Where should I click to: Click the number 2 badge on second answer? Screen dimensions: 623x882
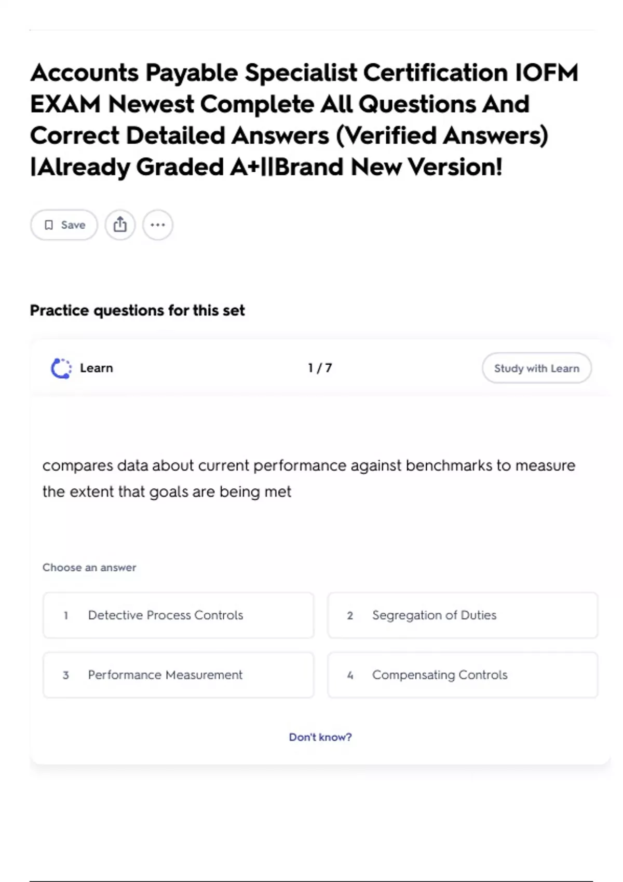(x=350, y=615)
